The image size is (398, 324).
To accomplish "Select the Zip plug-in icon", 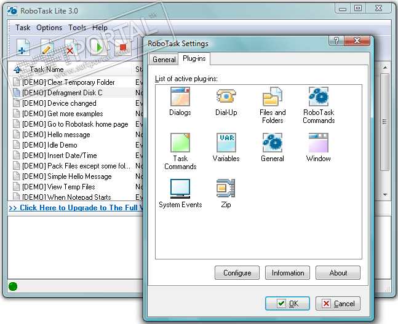I will tap(226, 188).
